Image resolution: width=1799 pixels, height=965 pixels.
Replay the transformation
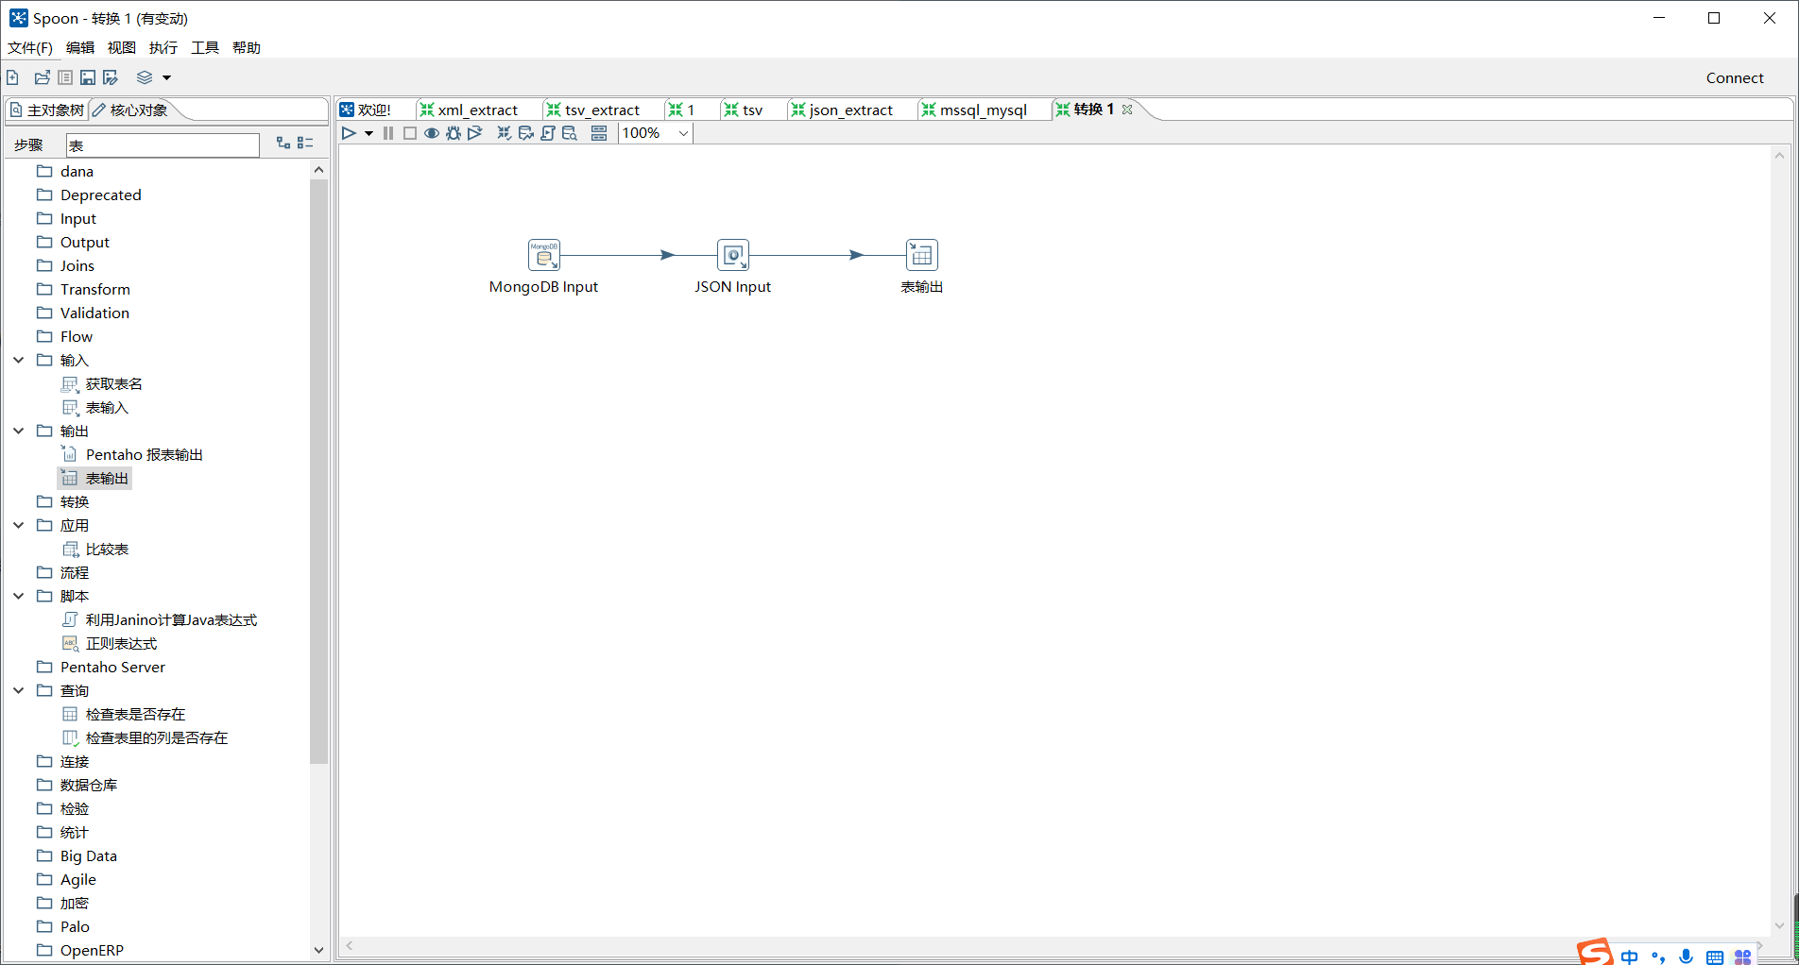click(x=475, y=133)
